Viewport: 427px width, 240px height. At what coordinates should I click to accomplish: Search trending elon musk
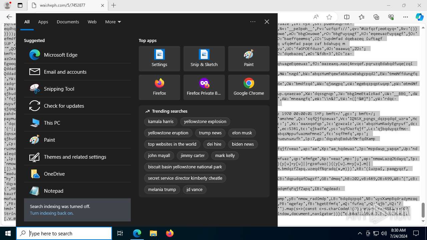tap(242, 133)
